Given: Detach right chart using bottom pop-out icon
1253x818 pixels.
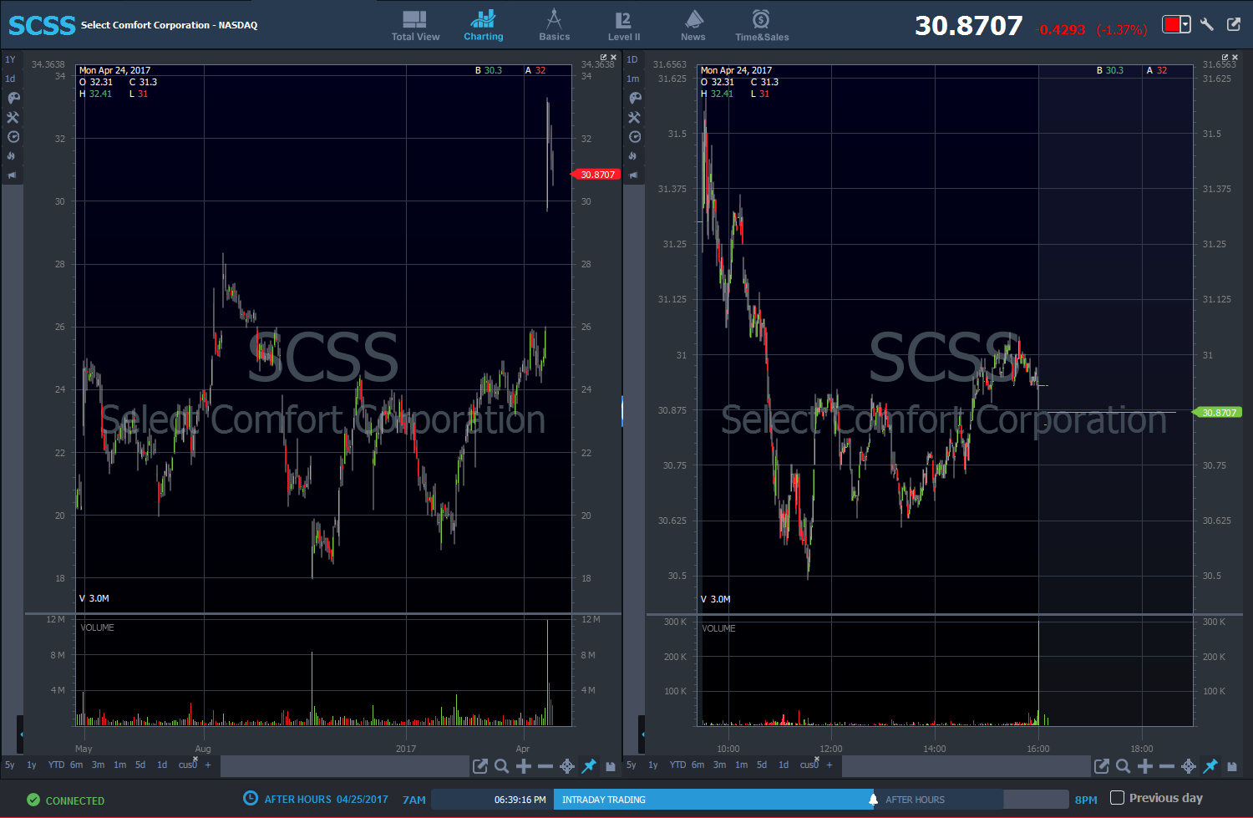Looking at the screenshot, I should (x=1102, y=766).
